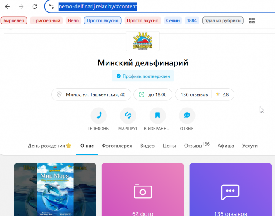Switch to День рождения tab
Viewport: 275px width, 216px height.
(x=49, y=146)
